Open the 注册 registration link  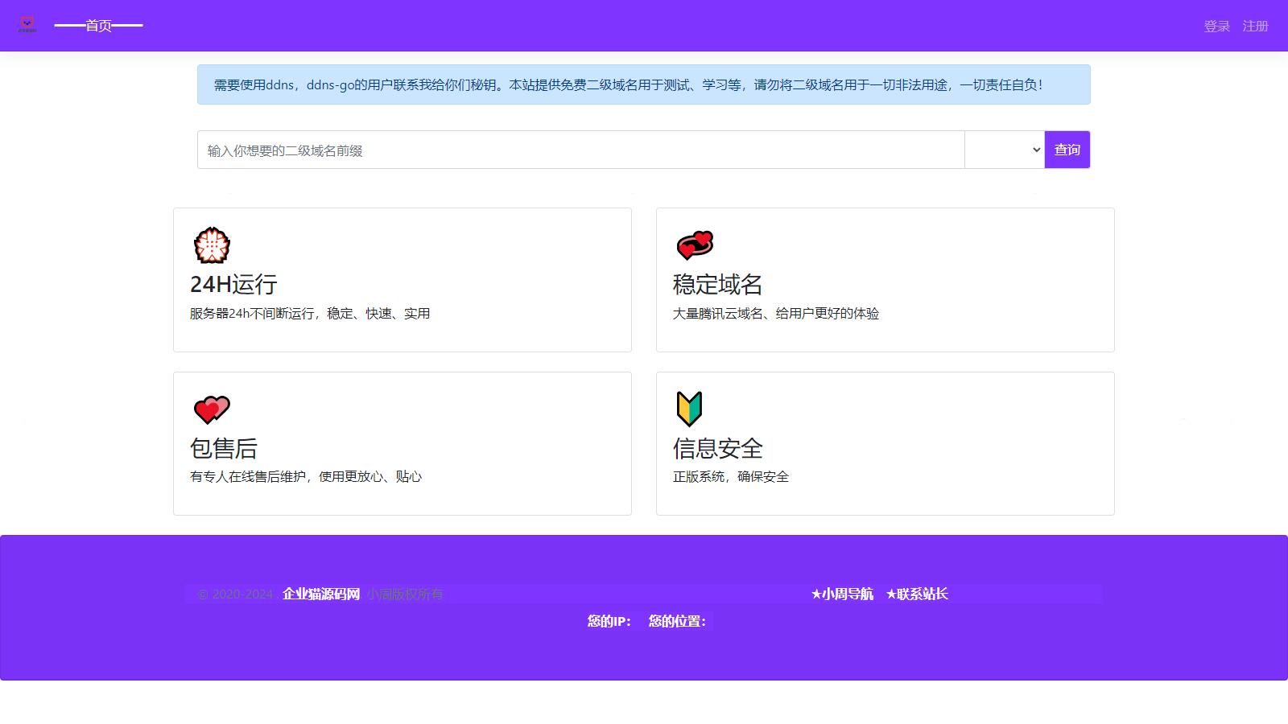1255,27
